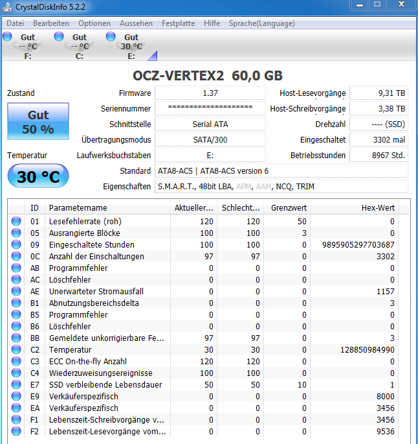
Task: Click the Schnittstelle field Serial ATA
Action: [210, 124]
